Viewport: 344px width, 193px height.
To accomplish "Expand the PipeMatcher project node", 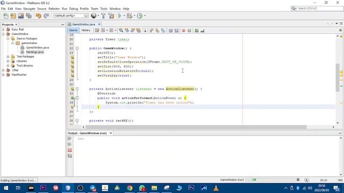I will tap(3, 75).
